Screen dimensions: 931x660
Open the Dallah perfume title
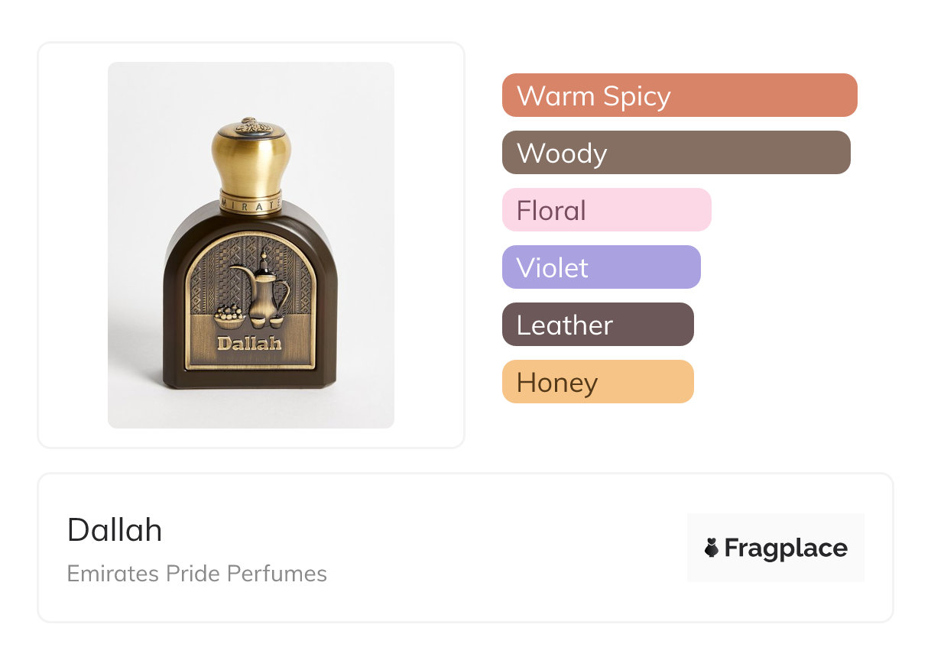[115, 529]
